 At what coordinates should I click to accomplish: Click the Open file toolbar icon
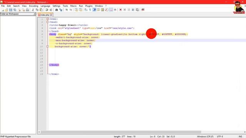(7, 10)
